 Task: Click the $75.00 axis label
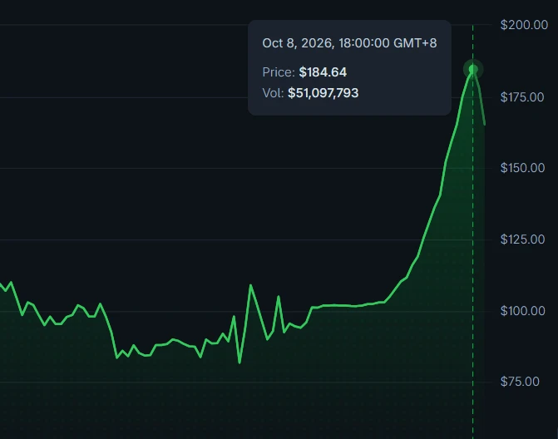520,382
